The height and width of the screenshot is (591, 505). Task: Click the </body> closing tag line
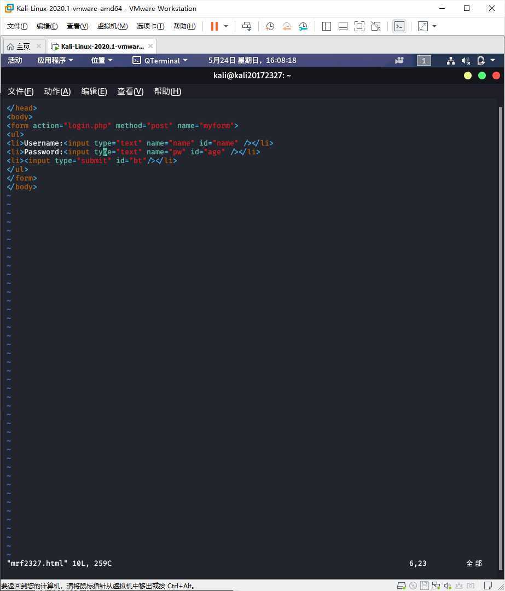22,187
